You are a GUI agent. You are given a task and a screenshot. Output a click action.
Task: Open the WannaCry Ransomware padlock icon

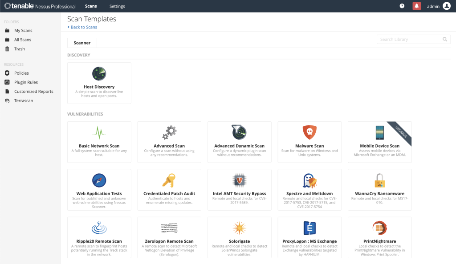click(379, 180)
